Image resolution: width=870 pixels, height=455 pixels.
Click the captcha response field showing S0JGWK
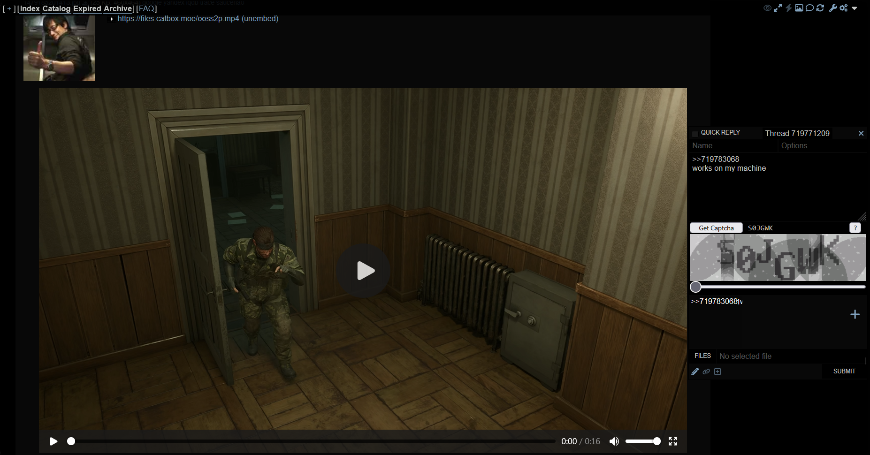pos(796,228)
